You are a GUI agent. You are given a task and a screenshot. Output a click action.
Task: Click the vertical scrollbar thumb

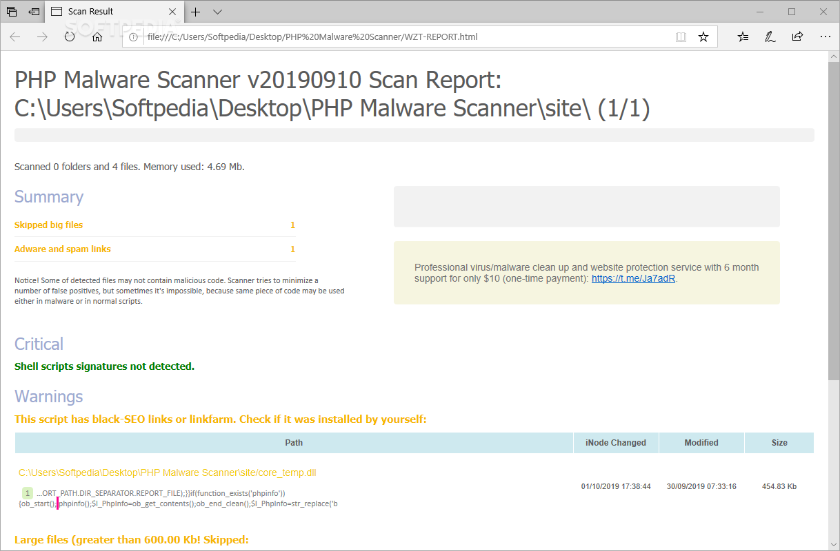pos(834,220)
